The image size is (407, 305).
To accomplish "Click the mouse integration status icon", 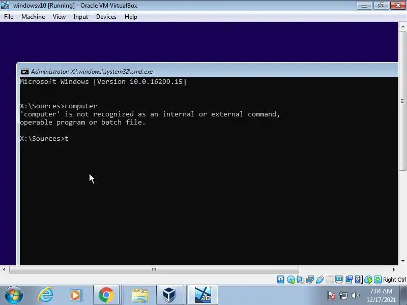I will [x=368, y=279].
